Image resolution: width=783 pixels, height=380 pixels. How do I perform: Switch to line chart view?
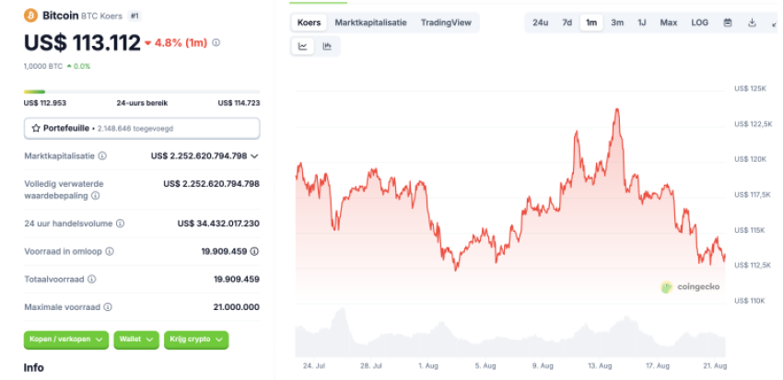[x=303, y=46]
